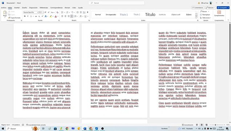Click the red font color button

[56, 16]
